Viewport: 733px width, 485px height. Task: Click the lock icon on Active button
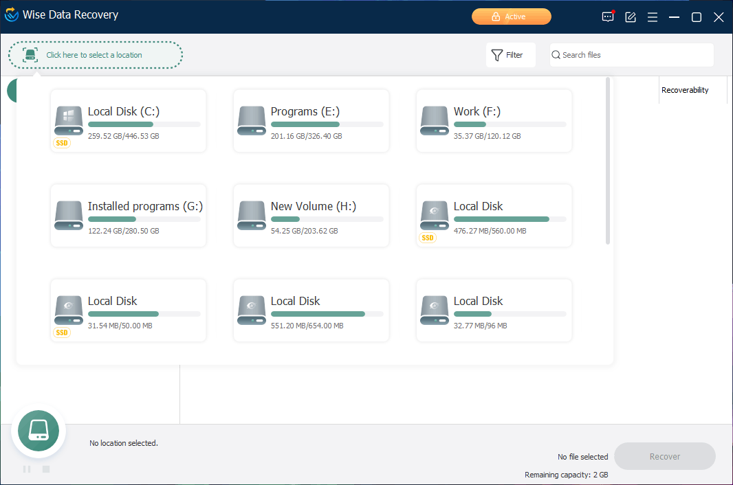click(x=496, y=16)
